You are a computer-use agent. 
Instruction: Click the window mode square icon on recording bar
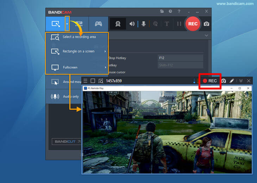[93, 81]
